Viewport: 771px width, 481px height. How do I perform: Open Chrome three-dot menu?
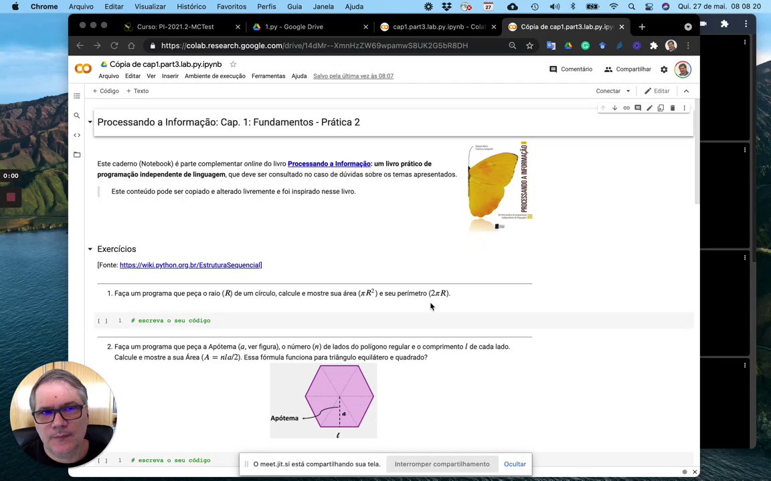688,45
